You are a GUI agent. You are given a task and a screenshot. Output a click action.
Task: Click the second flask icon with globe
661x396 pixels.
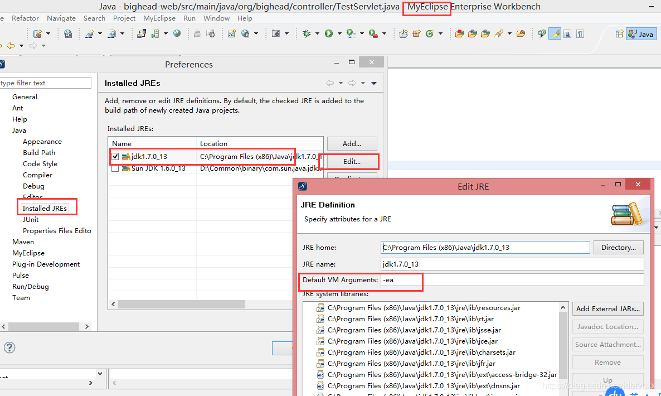click(x=111, y=33)
